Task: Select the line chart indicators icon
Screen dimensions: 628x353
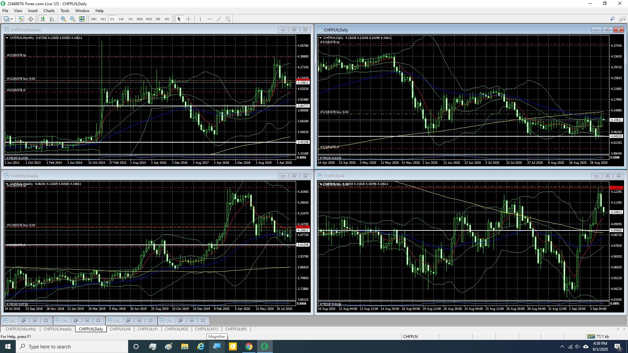Action: (52, 19)
